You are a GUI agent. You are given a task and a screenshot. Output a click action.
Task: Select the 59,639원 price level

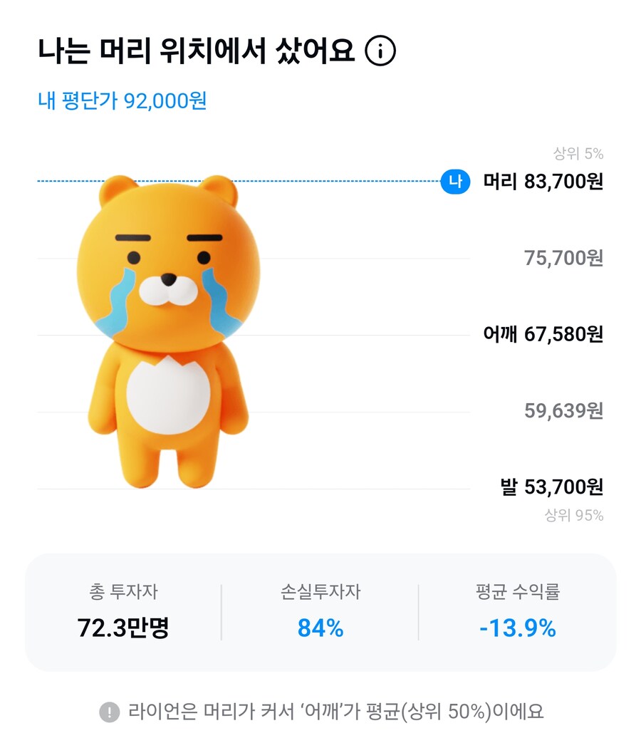click(563, 410)
